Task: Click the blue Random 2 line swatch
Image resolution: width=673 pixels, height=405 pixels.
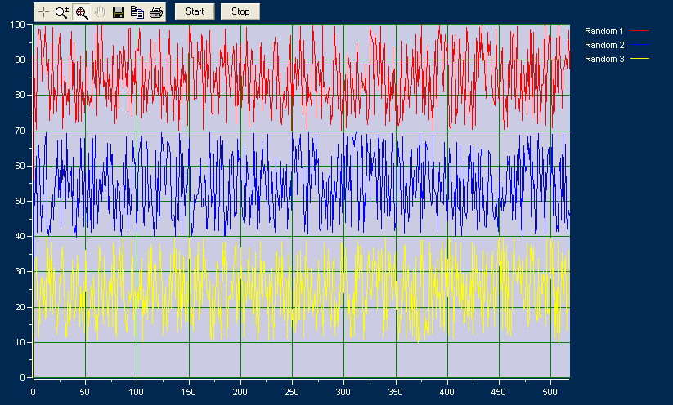Action: pos(641,45)
